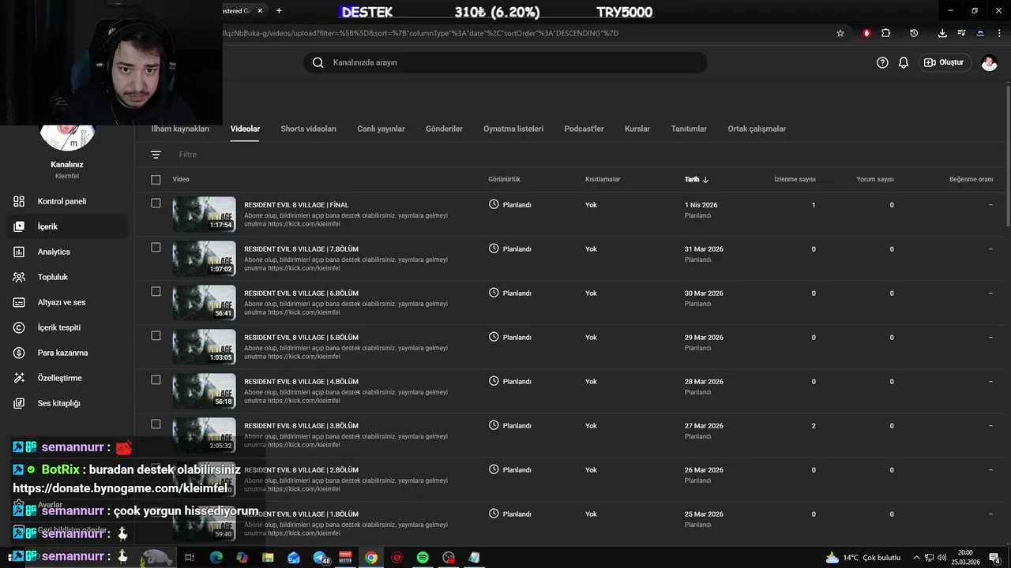Viewport: 1011px width, 568px height.
Task: Tick the select-all checkbox in the table header
Action: point(156,180)
